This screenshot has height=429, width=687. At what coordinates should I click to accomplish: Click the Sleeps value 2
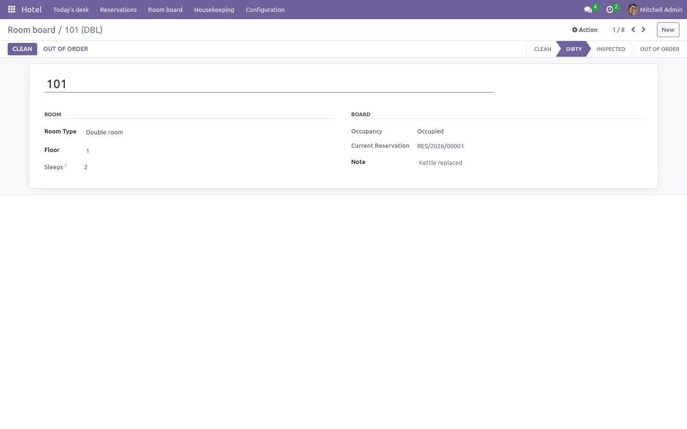click(x=86, y=167)
